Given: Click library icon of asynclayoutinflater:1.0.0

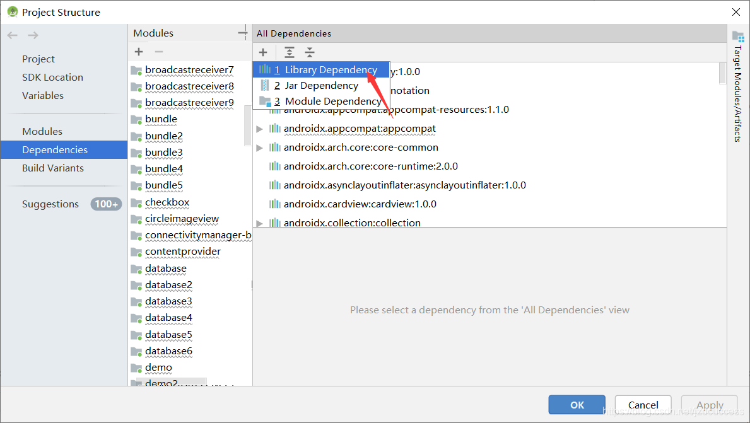Looking at the screenshot, I should [x=274, y=185].
